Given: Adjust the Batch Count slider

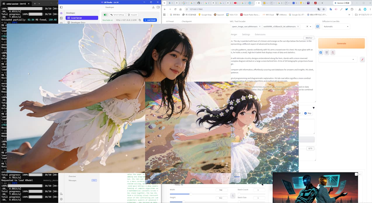Looking at the screenshot, I should pos(252,194).
